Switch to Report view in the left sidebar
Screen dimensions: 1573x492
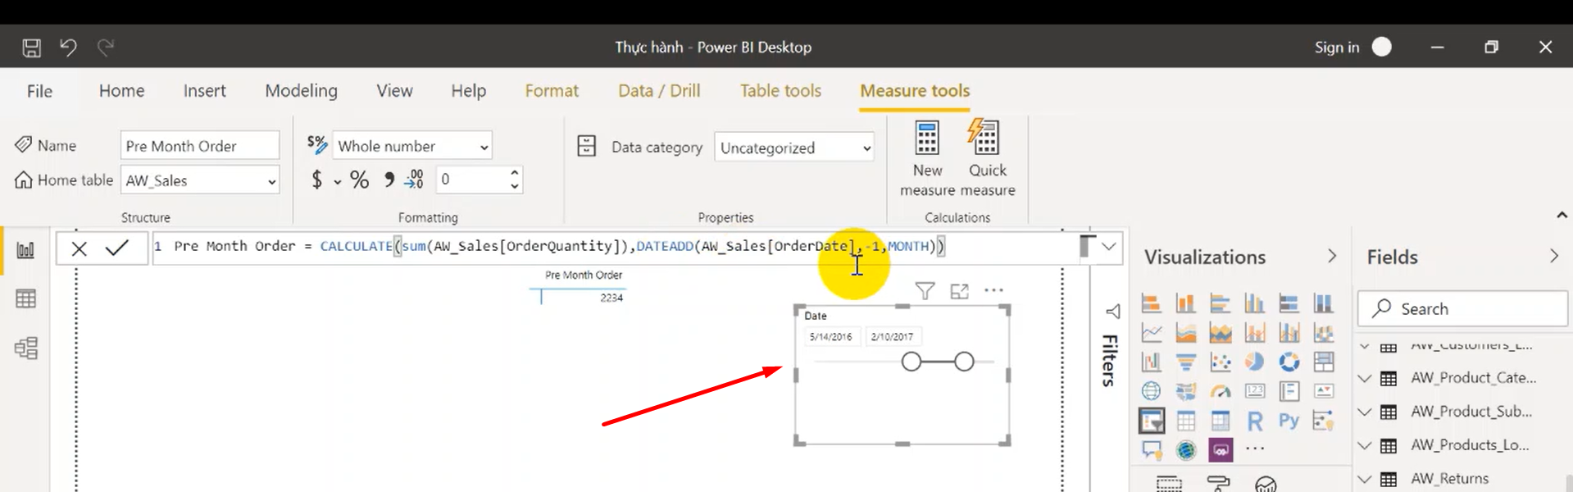click(25, 250)
